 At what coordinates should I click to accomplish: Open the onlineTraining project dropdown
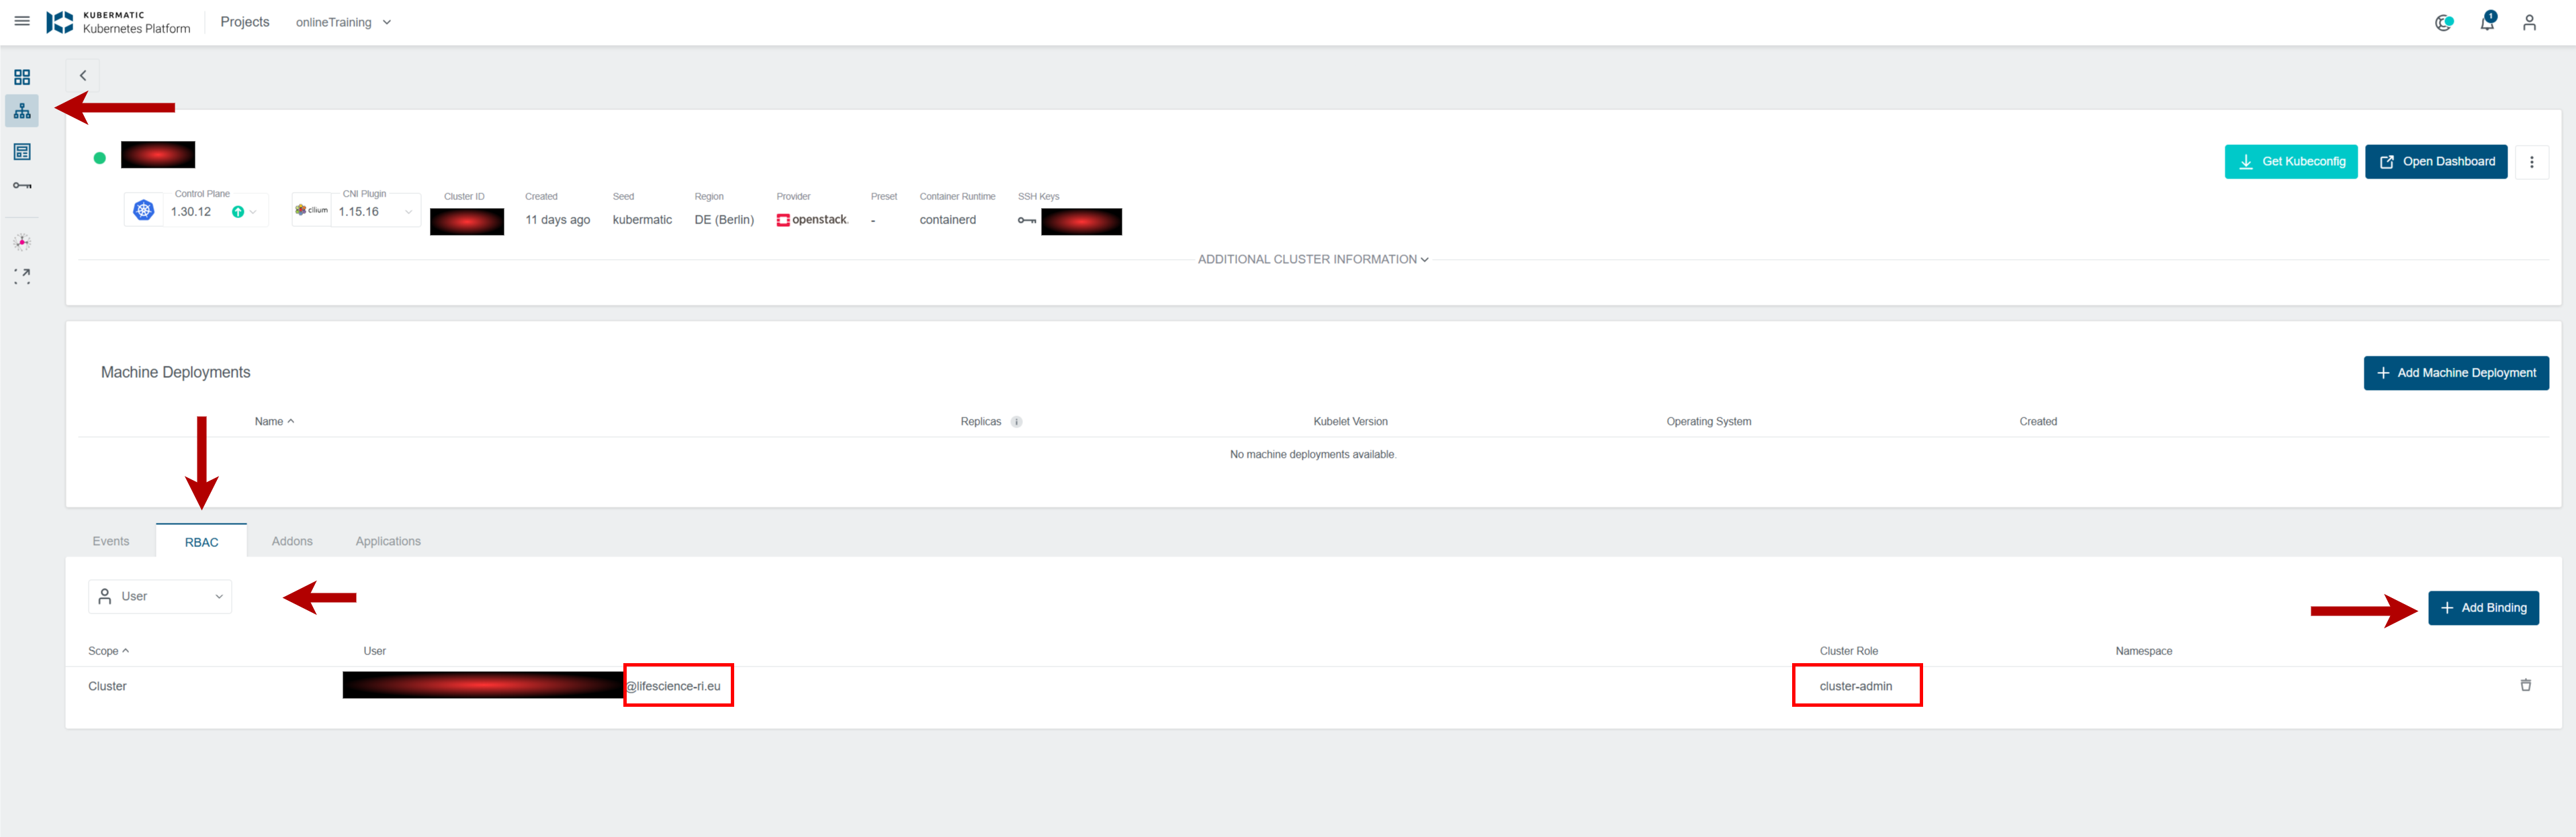[343, 22]
